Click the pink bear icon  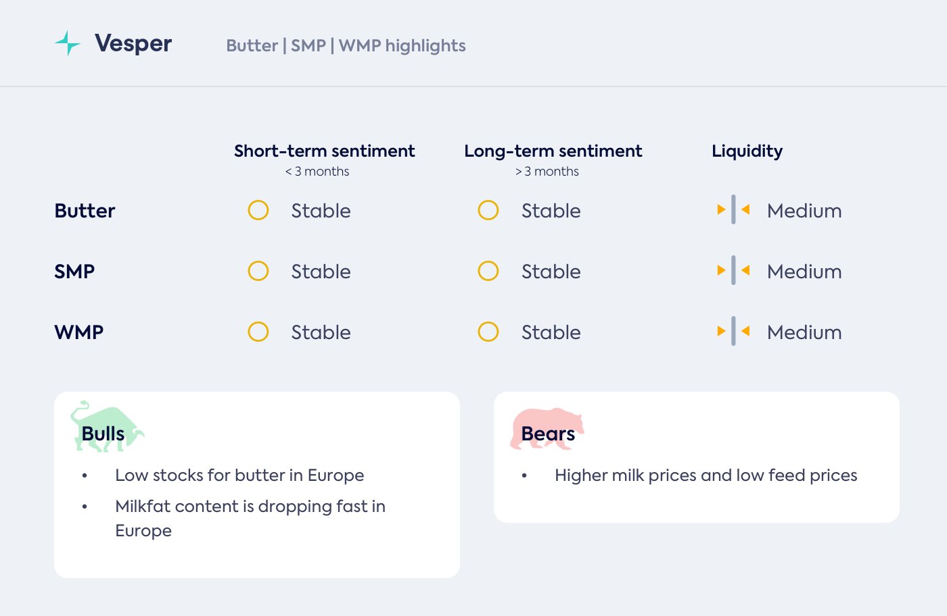click(547, 428)
